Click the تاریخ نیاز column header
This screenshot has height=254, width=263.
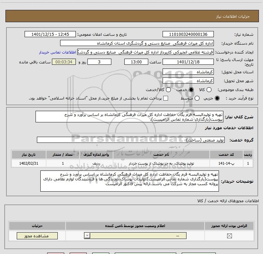pos(29,154)
